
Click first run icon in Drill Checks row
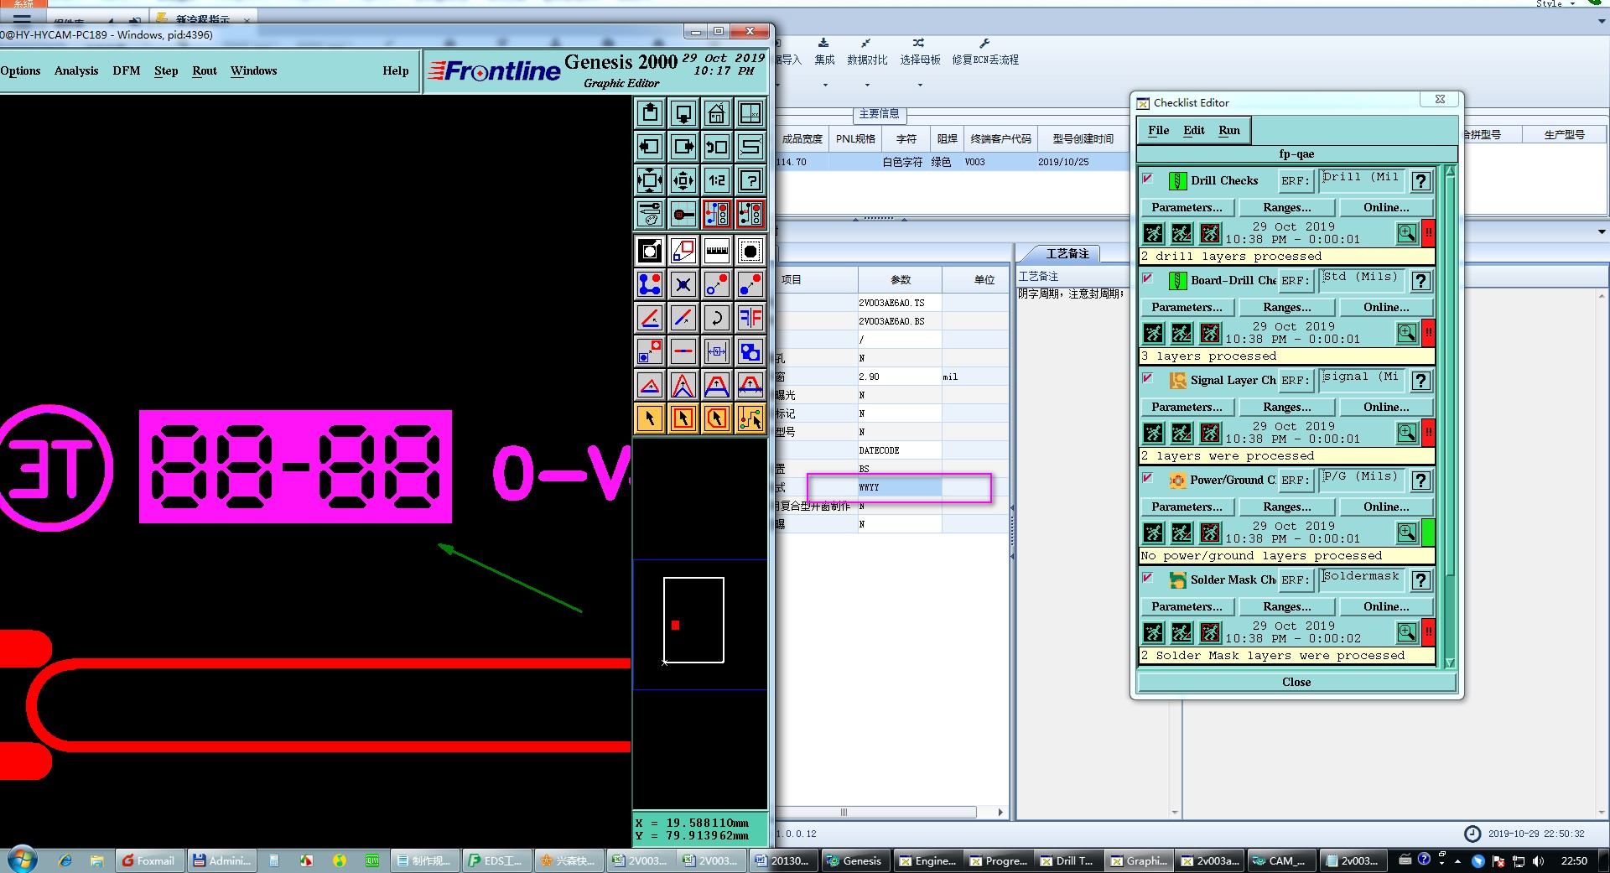pos(1154,233)
